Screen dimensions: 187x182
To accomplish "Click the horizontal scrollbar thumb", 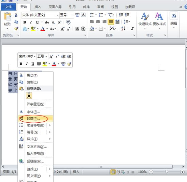I will pyautogui.click(x=101, y=167).
